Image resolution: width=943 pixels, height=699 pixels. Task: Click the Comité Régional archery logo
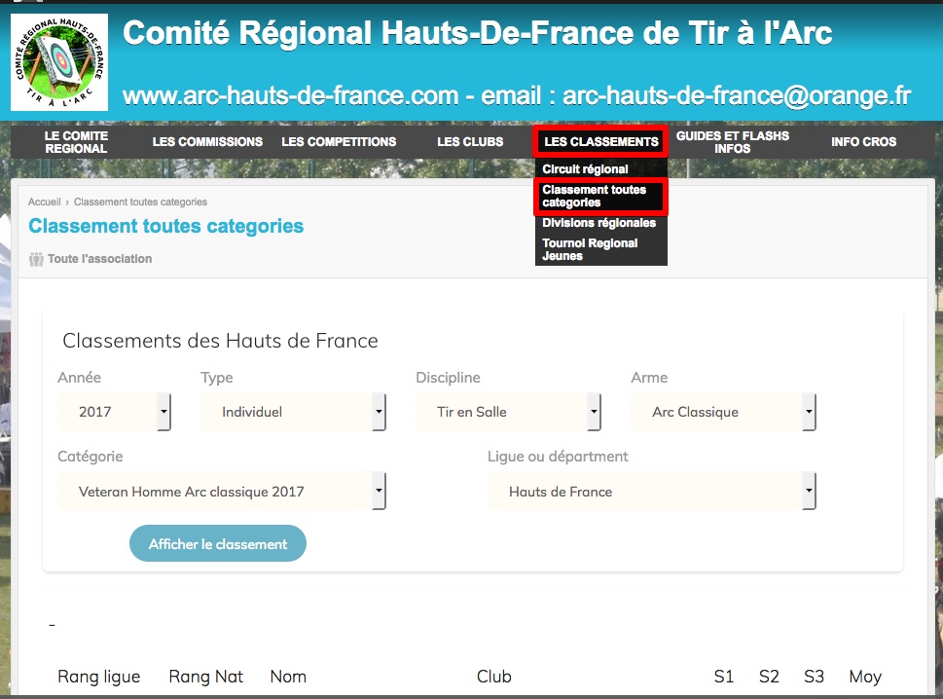(x=59, y=62)
